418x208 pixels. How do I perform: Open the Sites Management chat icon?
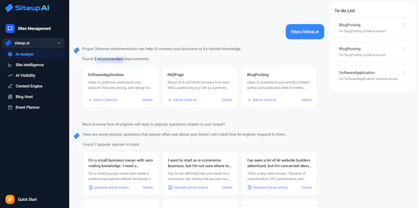[x=10, y=29]
